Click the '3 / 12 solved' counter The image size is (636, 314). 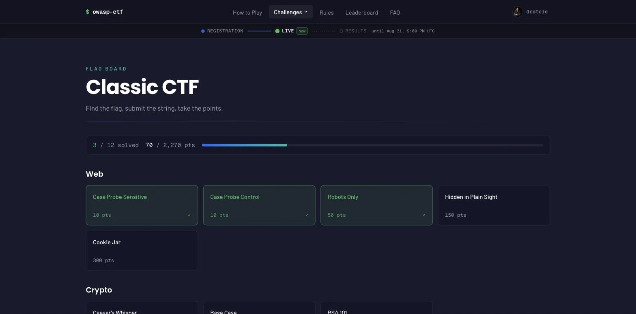(116, 145)
